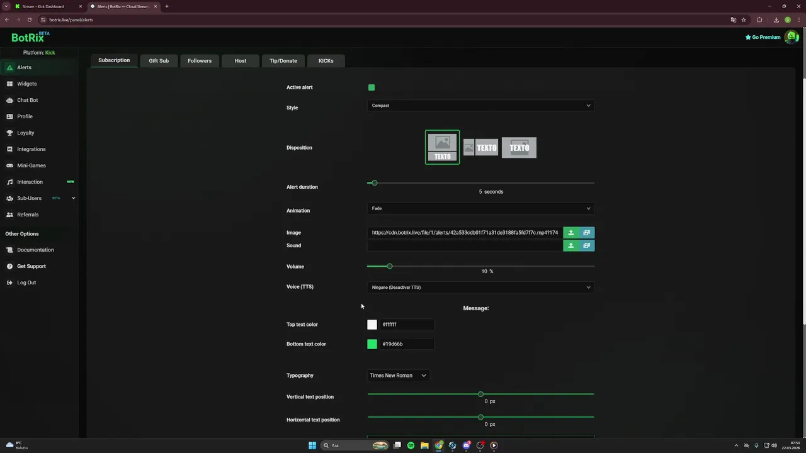Image resolution: width=806 pixels, height=453 pixels.
Task: Go back with the browser back arrow
Action: [7, 20]
